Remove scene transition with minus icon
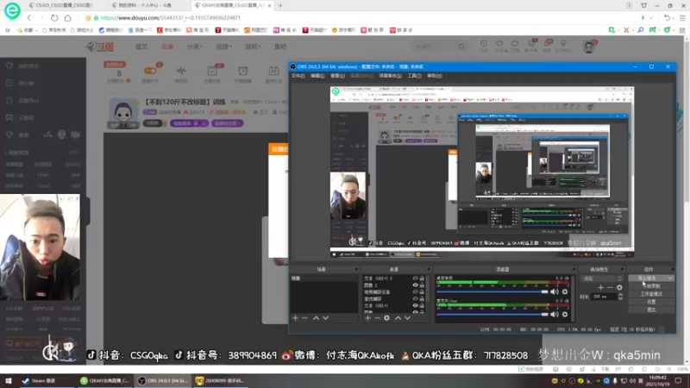Viewport: 690px width, 388px height. [610, 287]
